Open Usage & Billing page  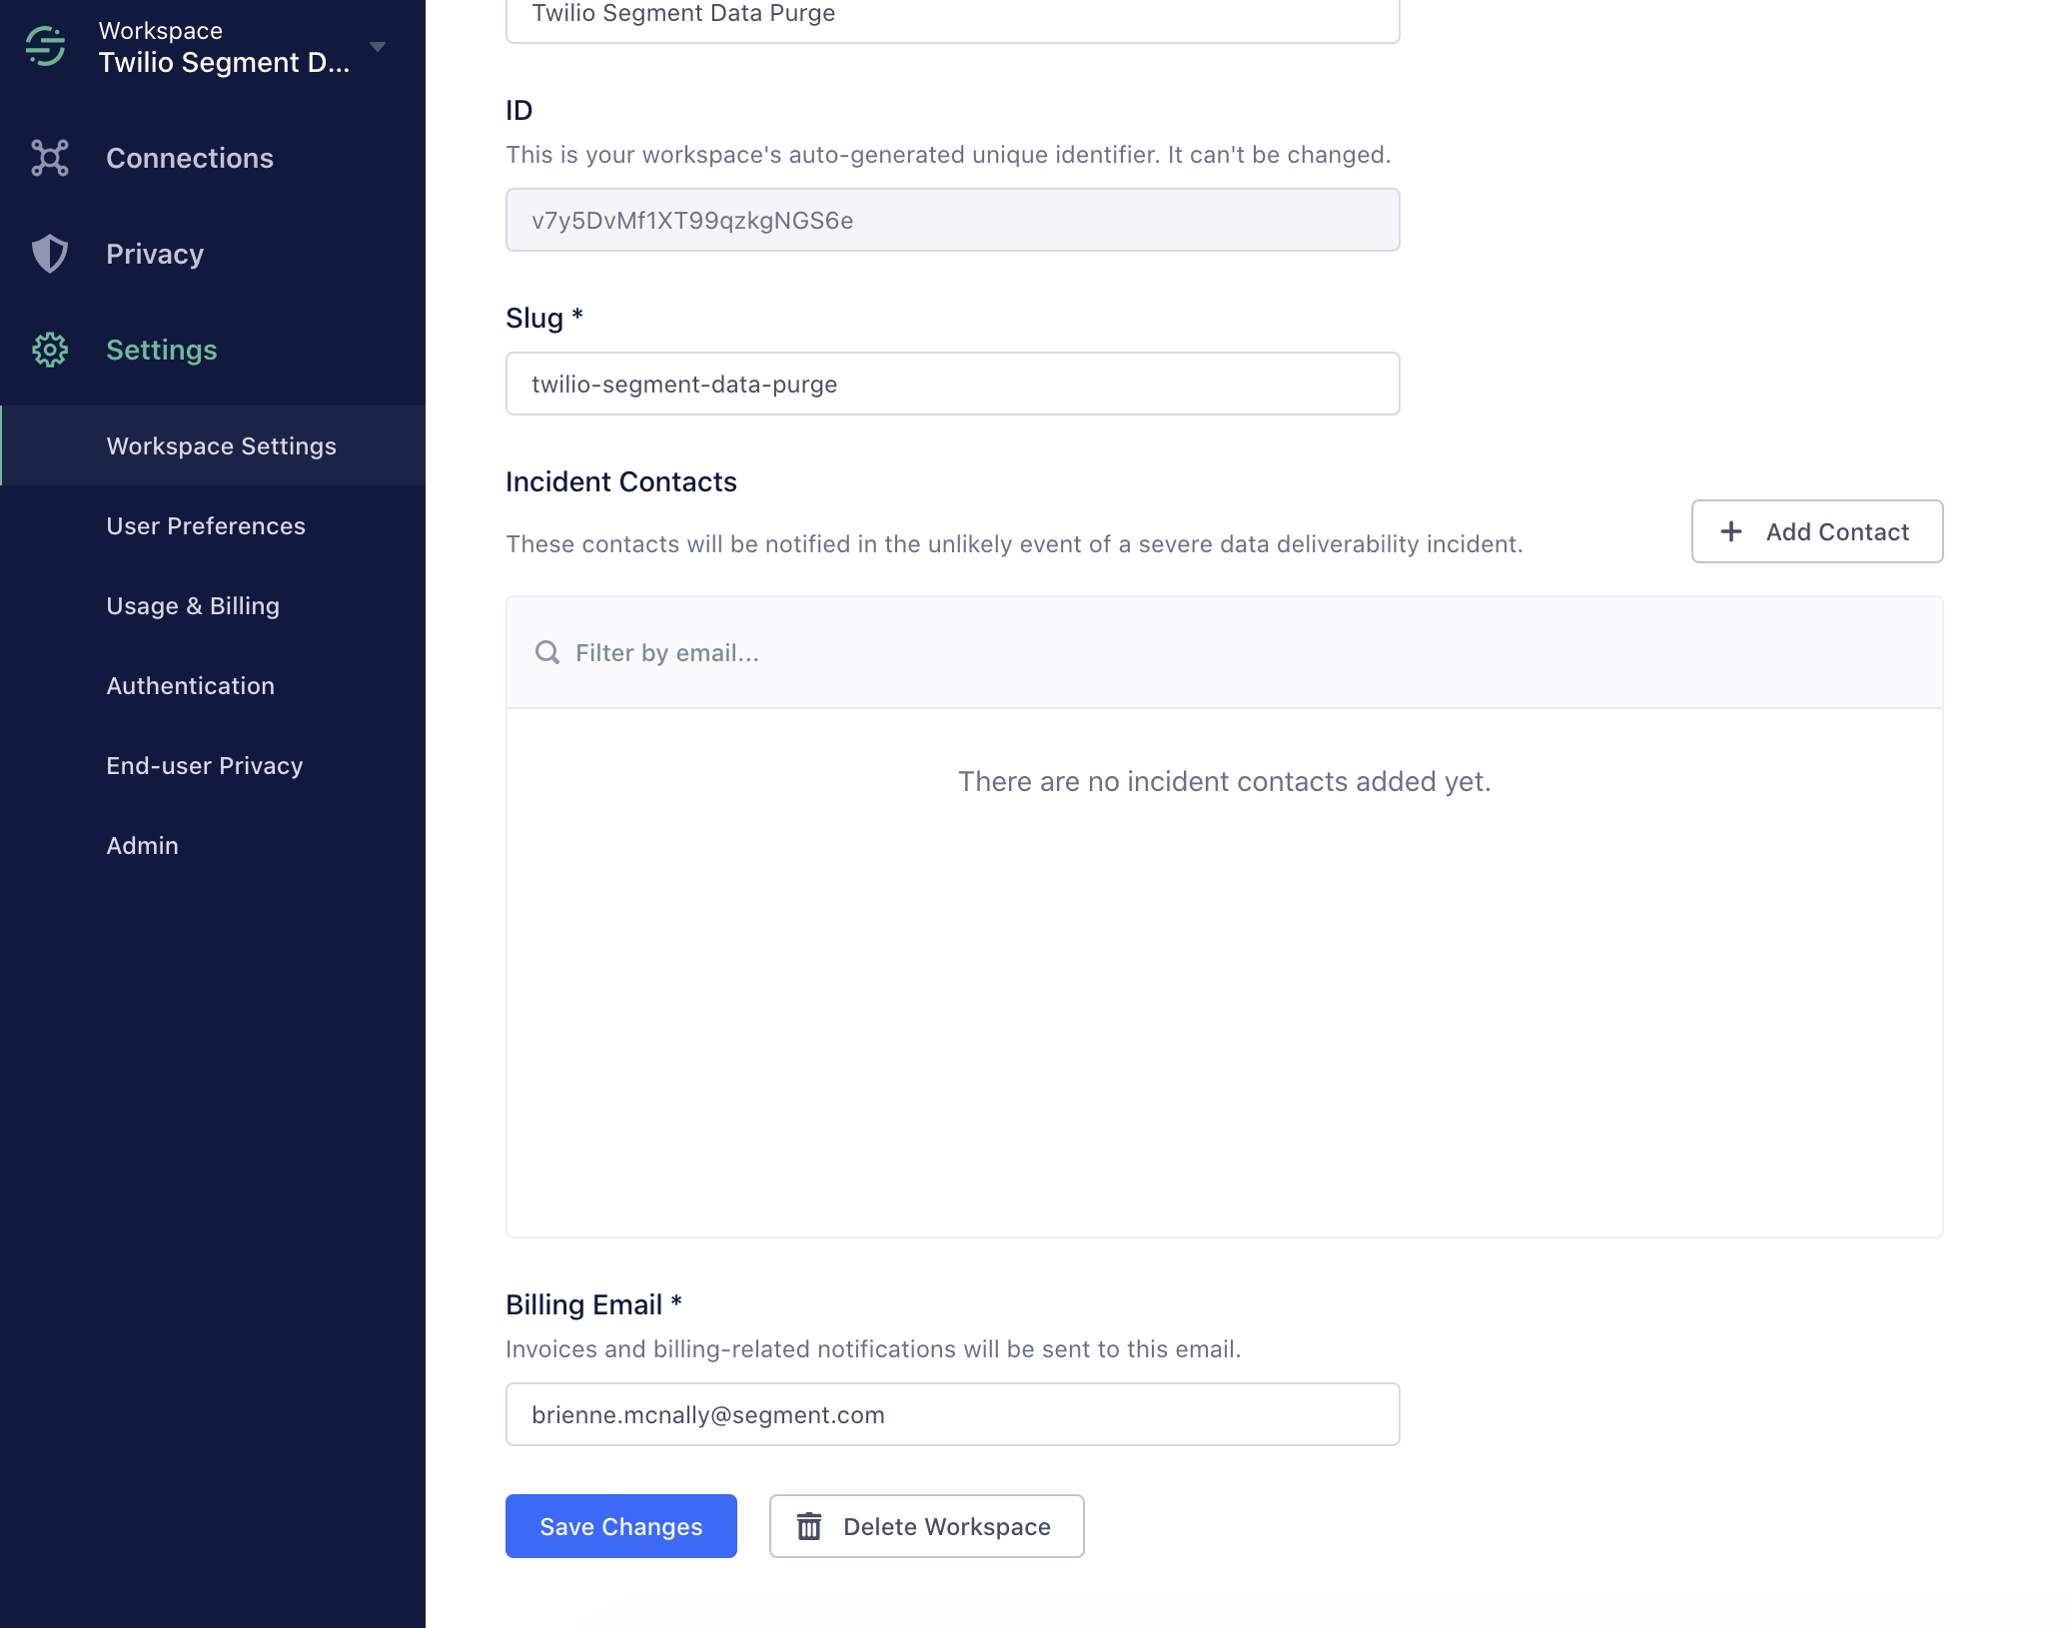click(x=193, y=605)
